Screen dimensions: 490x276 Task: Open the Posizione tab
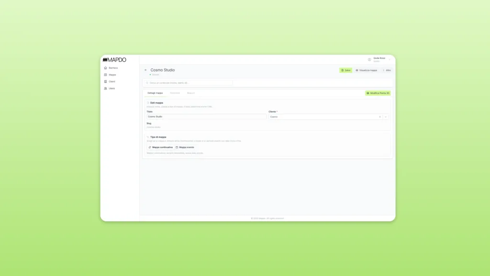click(175, 93)
